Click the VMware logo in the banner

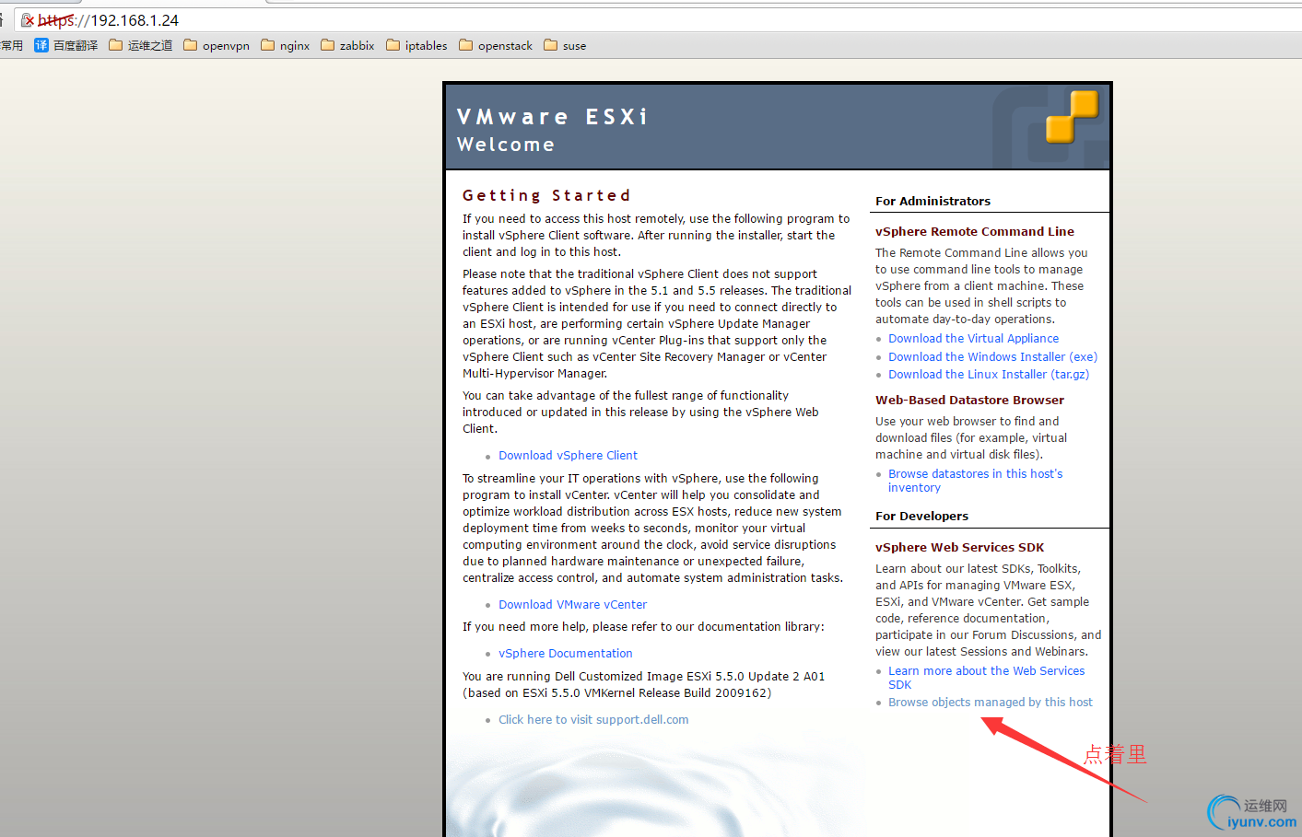coord(1072,117)
